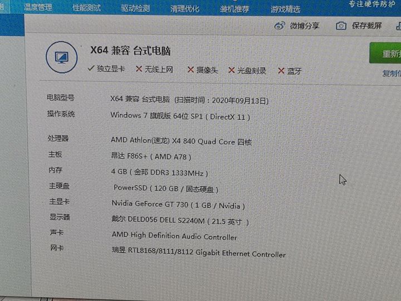Click the 独立显卡 checkmark icon
Image resolution: width=401 pixels, height=301 pixels.
[91, 68]
